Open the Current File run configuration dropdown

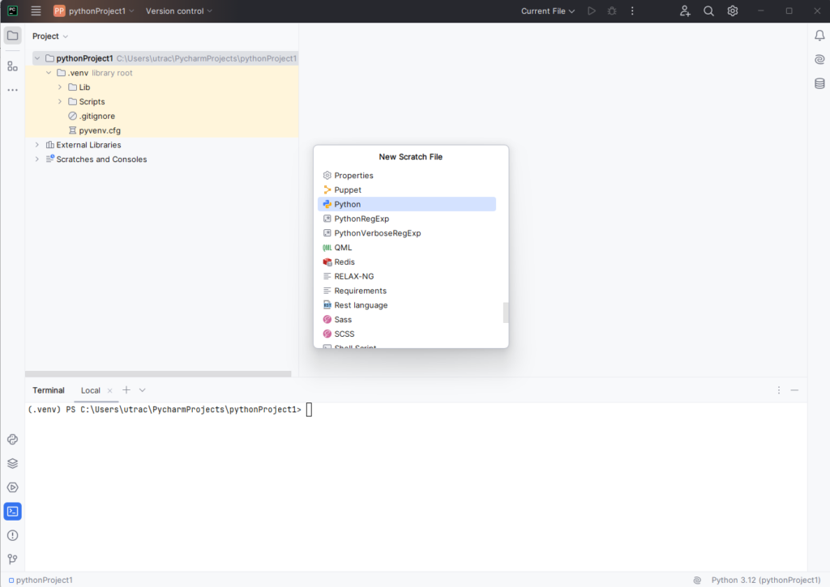(x=548, y=11)
